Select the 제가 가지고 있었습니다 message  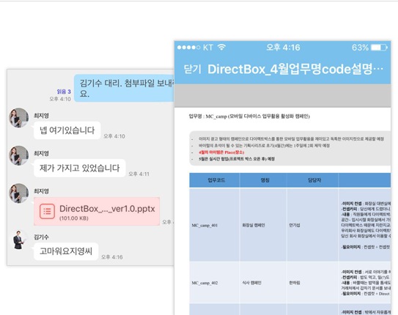(80, 168)
